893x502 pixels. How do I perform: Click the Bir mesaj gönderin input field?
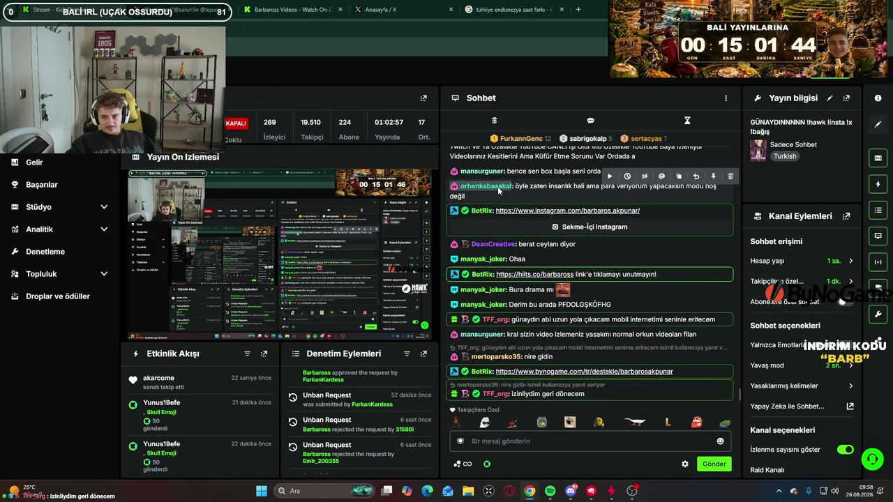[x=590, y=441]
